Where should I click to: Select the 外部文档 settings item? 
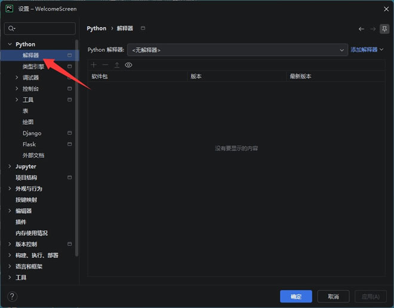point(33,155)
